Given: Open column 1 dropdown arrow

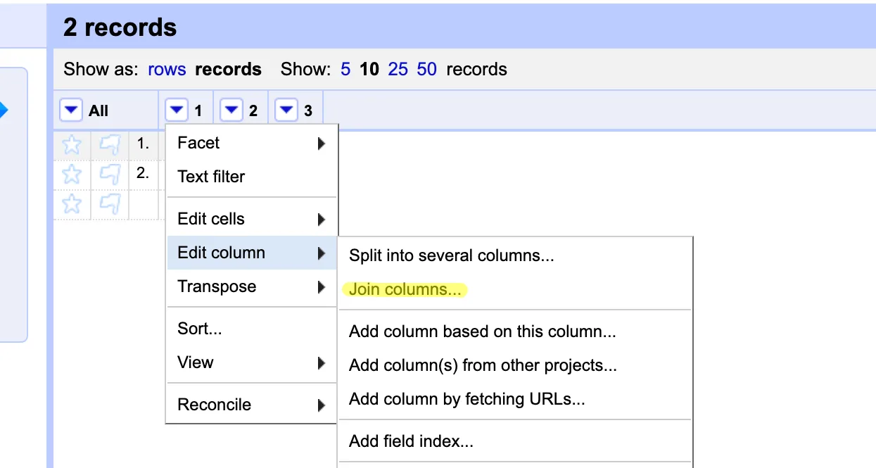Looking at the screenshot, I should pos(176,110).
